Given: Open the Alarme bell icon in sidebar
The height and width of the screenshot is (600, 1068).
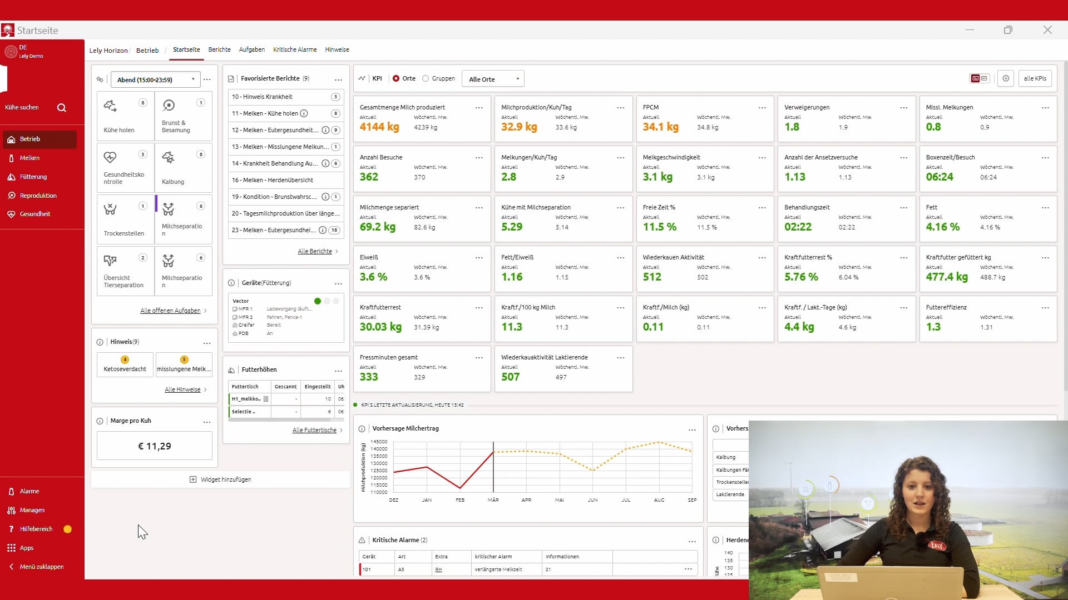Looking at the screenshot, I should pyautogui.click(x=11, y=491).
